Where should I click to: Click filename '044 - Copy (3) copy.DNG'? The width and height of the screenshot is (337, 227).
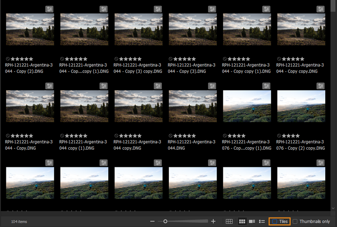point(138,68)
